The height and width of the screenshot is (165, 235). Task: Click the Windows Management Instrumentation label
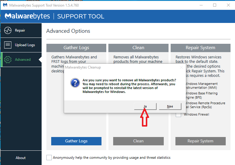(201, 86)
